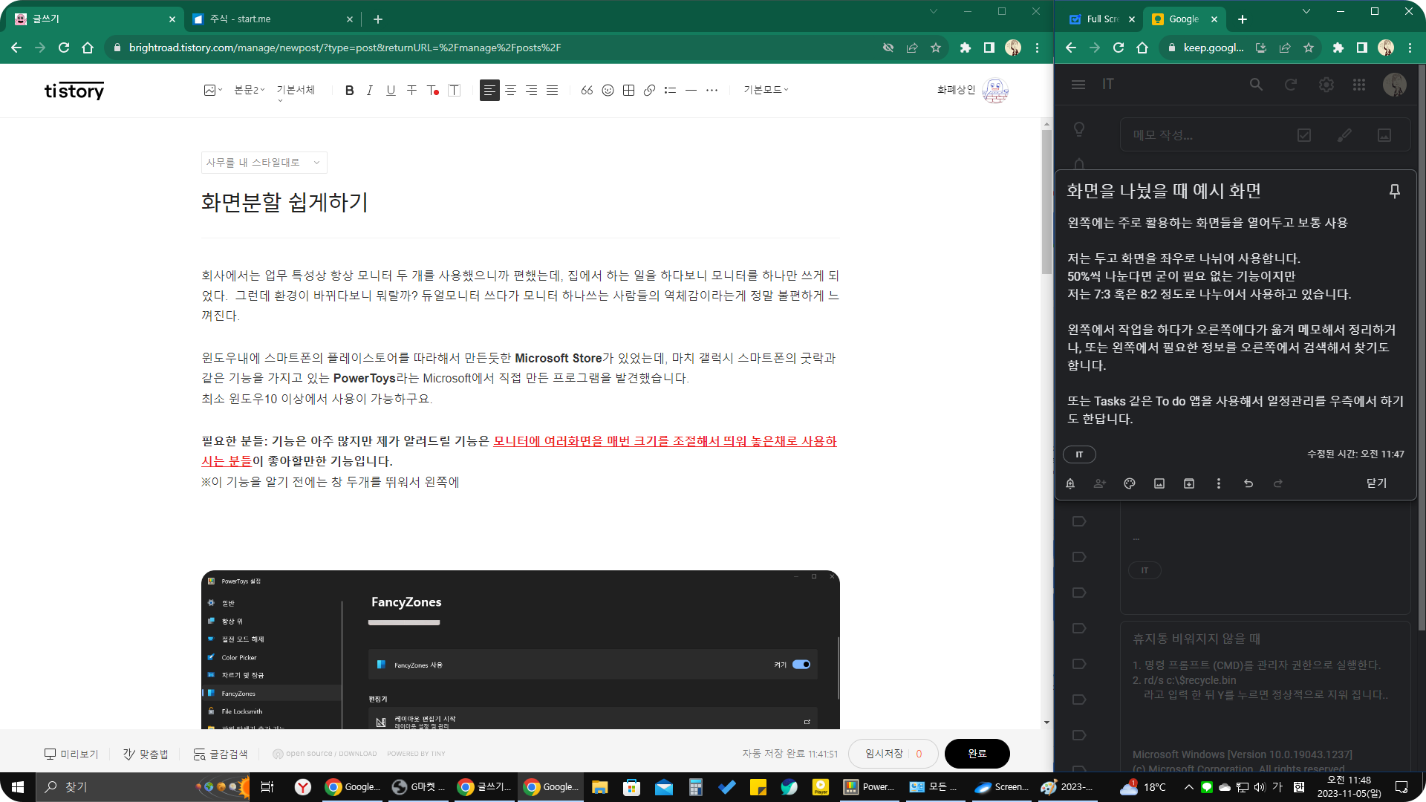
Task: Open the 사무를 내 스타일대로 category dropdown
Action: pyautogui.click(x=264, y=163)
